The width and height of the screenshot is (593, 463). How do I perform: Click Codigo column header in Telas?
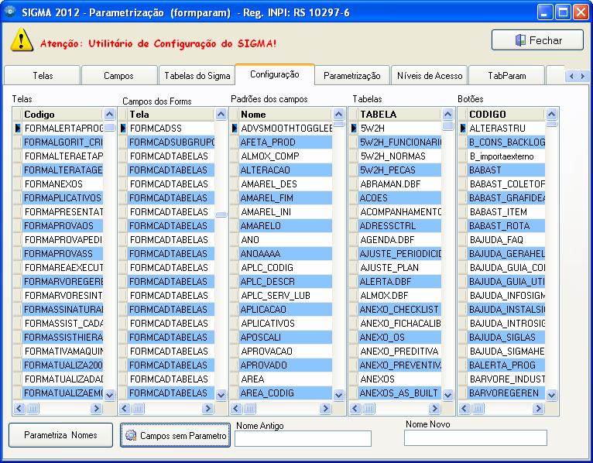63,115
